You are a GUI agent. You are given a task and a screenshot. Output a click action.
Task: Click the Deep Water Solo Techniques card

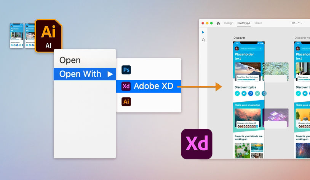click(x=248, y=72)
